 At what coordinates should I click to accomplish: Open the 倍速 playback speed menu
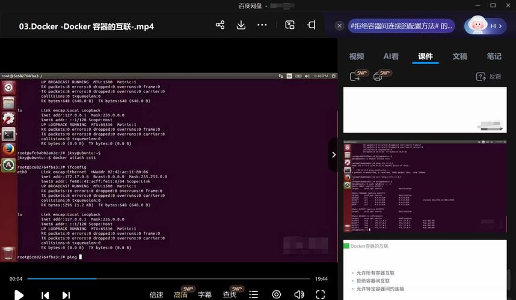click(156, 295)
